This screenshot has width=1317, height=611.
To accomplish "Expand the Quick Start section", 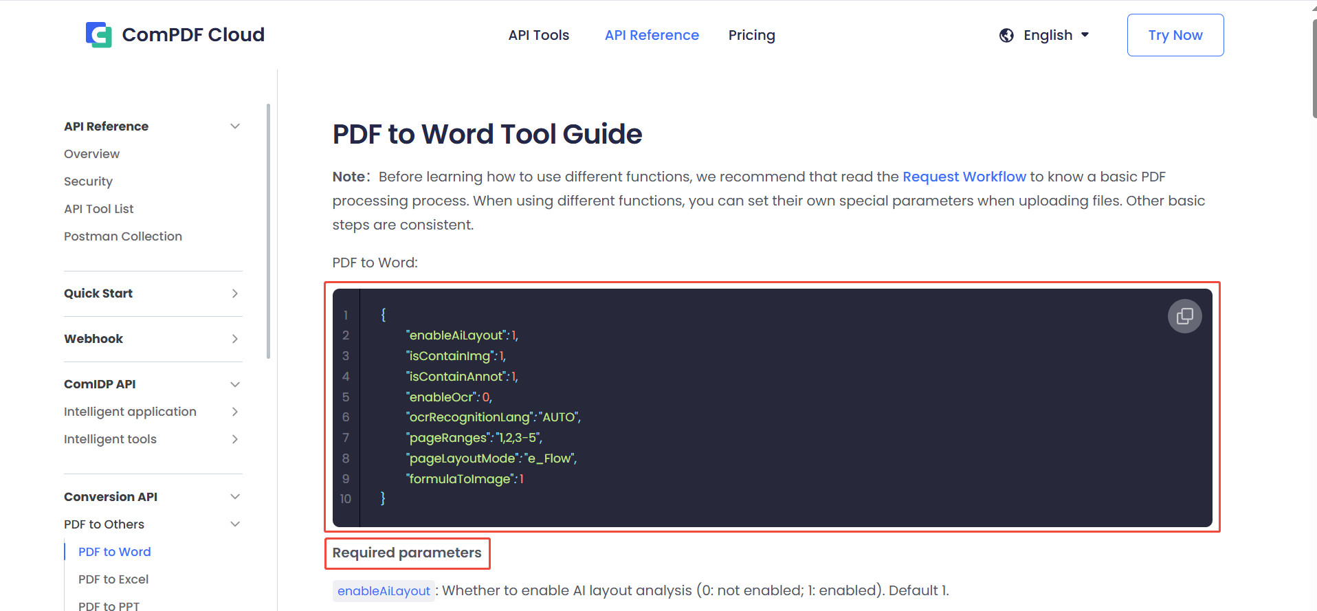I will pos(235,293).
